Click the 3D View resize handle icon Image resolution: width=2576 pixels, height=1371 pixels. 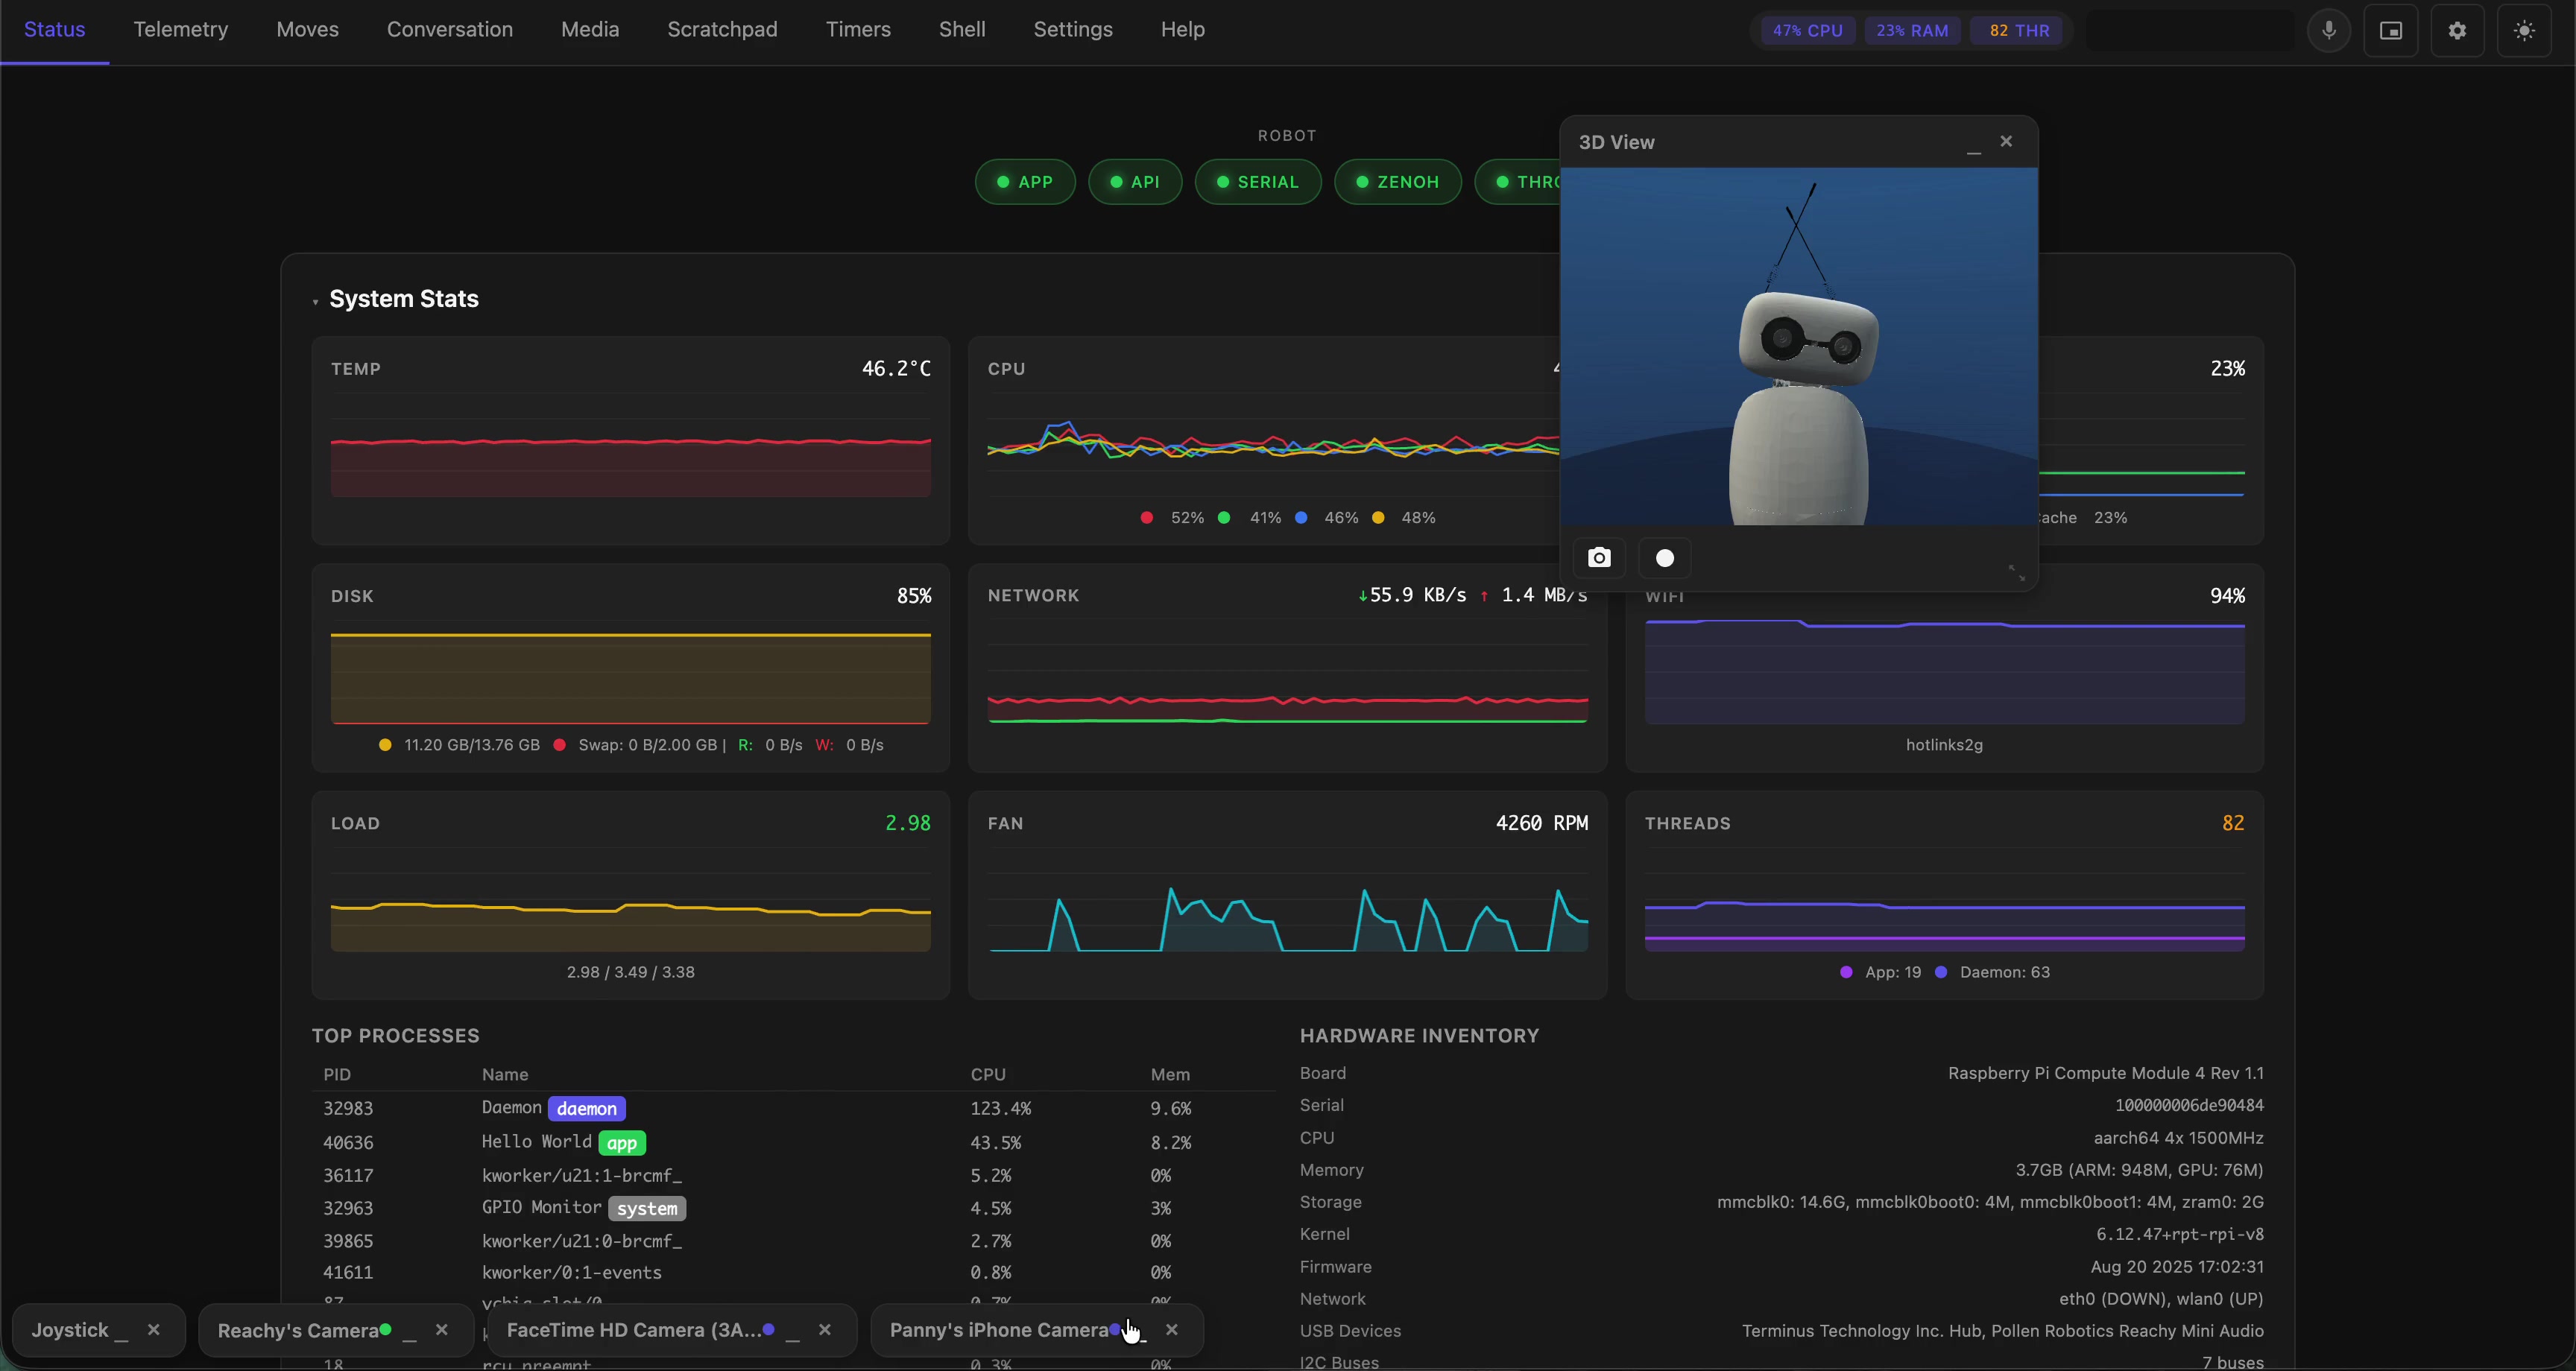(x=2017, y=573)
